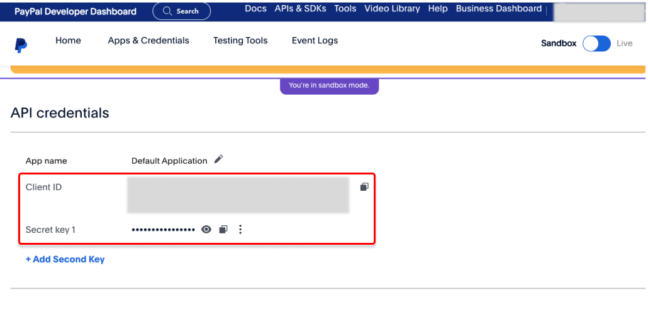Click the Default Application name text
Viewport: 648px width, 310px height.
coord(169,161)
